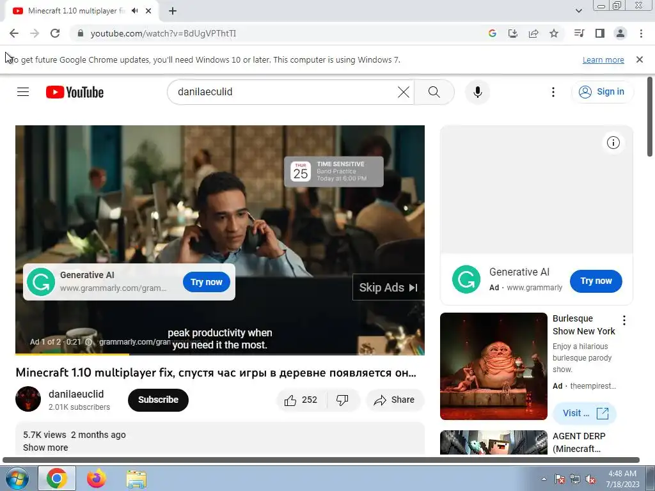The height and width of the screenshot is (491, 655).
Task: Mute tab via speaker icon on tab
Action: (134, 11)
